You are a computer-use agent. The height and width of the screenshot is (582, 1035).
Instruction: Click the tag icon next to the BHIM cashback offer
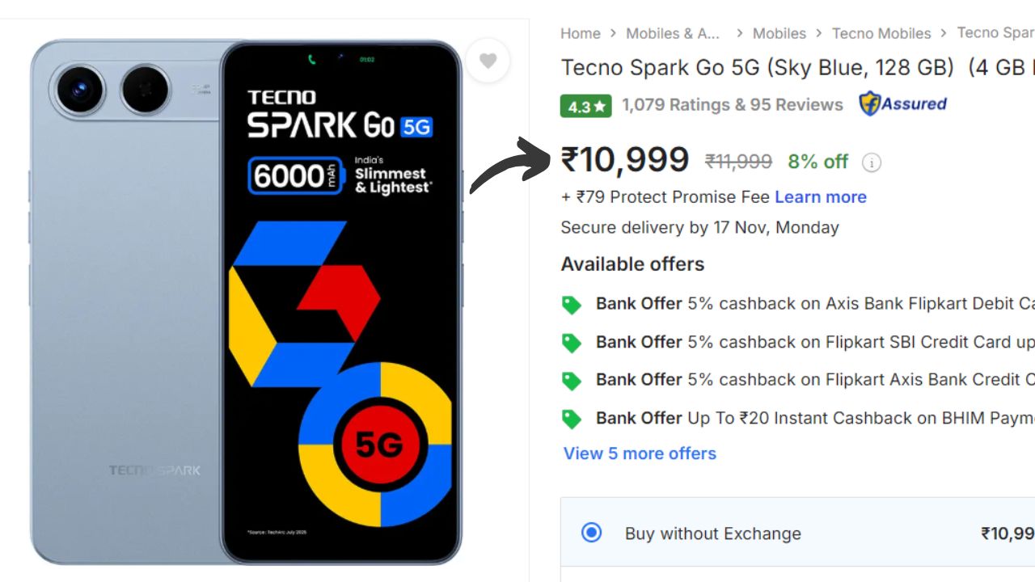point(572,419)
